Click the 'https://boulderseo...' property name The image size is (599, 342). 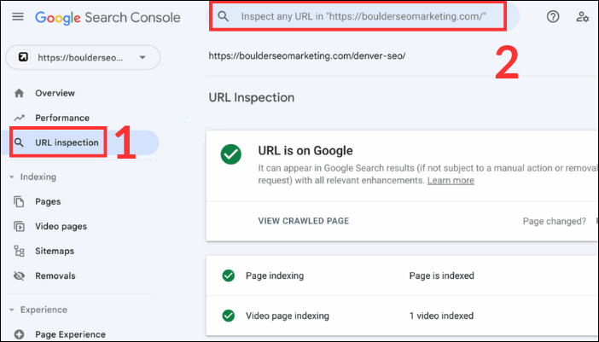[x=80, y=58]
